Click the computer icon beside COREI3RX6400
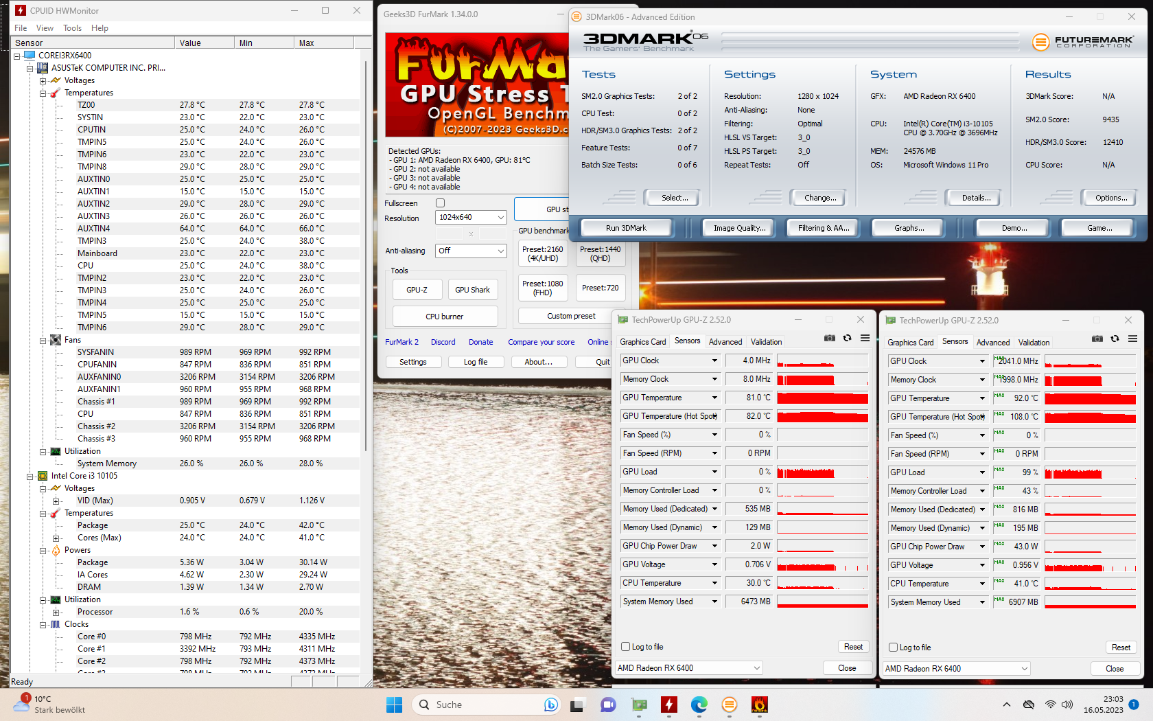This screenshot has width=1153, height=721. (30, 56)
